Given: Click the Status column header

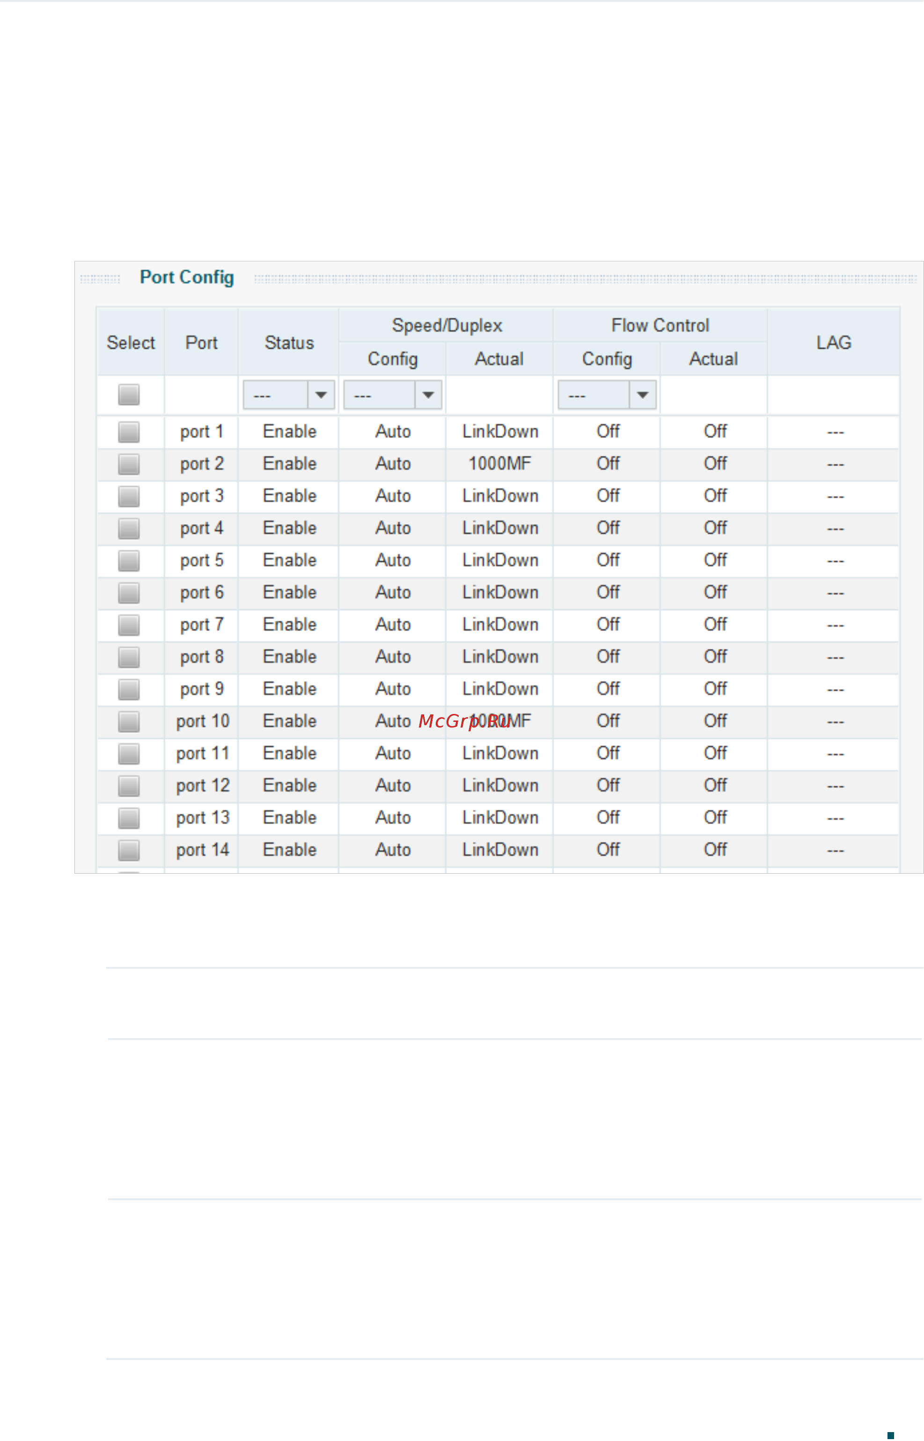Looking at the screenshot, I should (x=289, y=343).
